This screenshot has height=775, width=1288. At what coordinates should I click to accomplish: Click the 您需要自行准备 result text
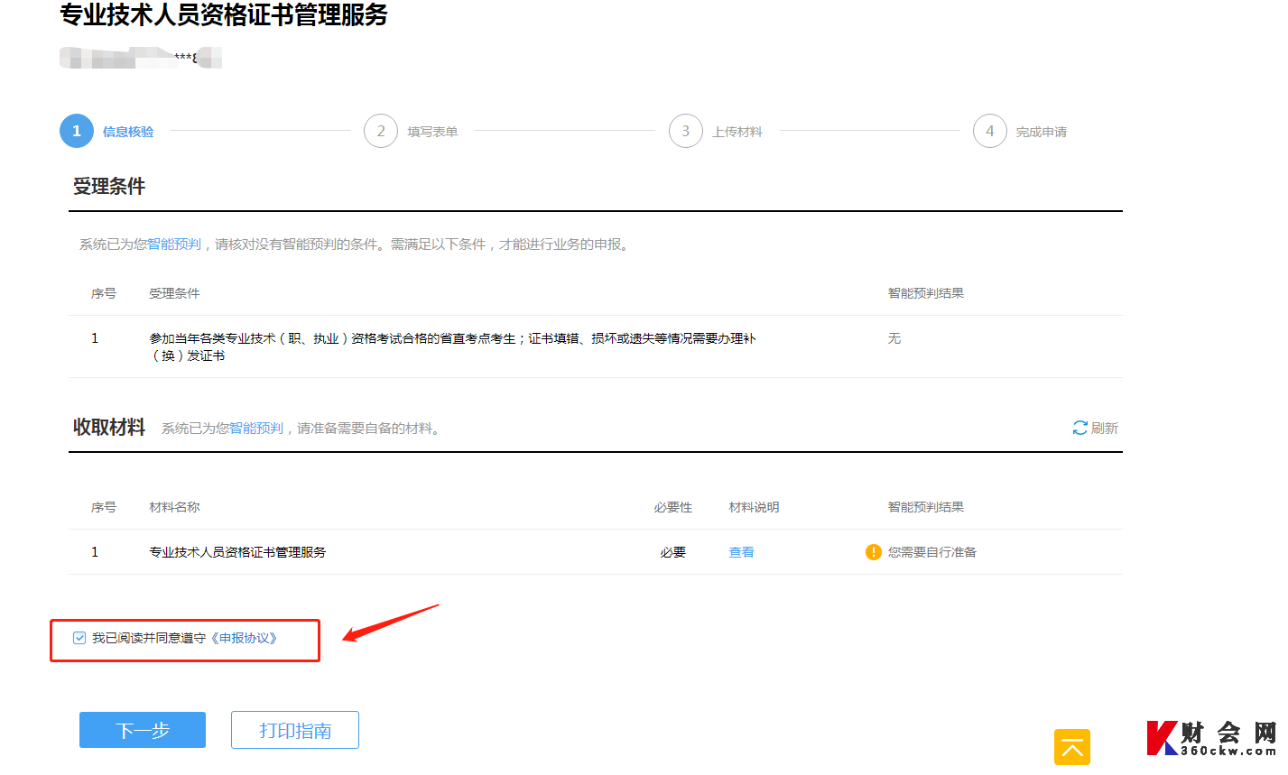(932, 552)
